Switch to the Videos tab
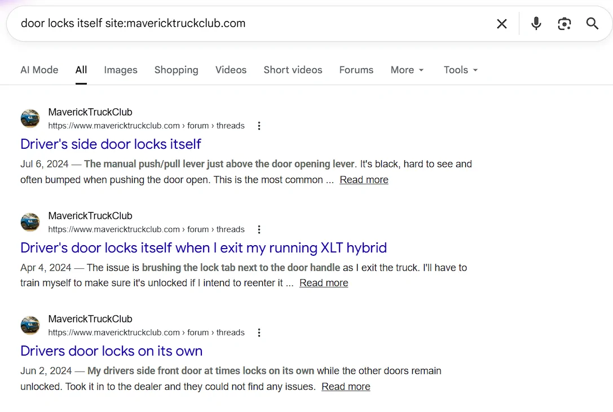The height and width of the screenshot is (412, 613). (231, 70)
